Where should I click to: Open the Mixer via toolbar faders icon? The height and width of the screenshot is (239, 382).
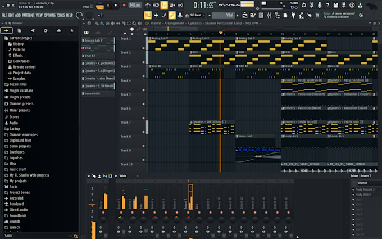point(269,15)
